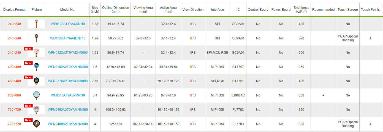Click the Brightness column header
Screen dimensions: 383x132
click(301, 10)
